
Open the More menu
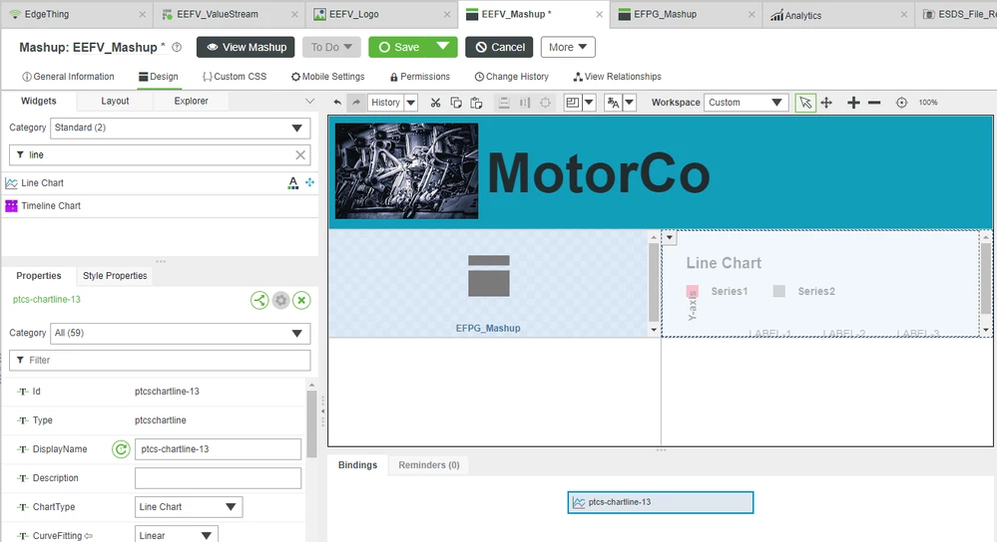coord(568,47)
